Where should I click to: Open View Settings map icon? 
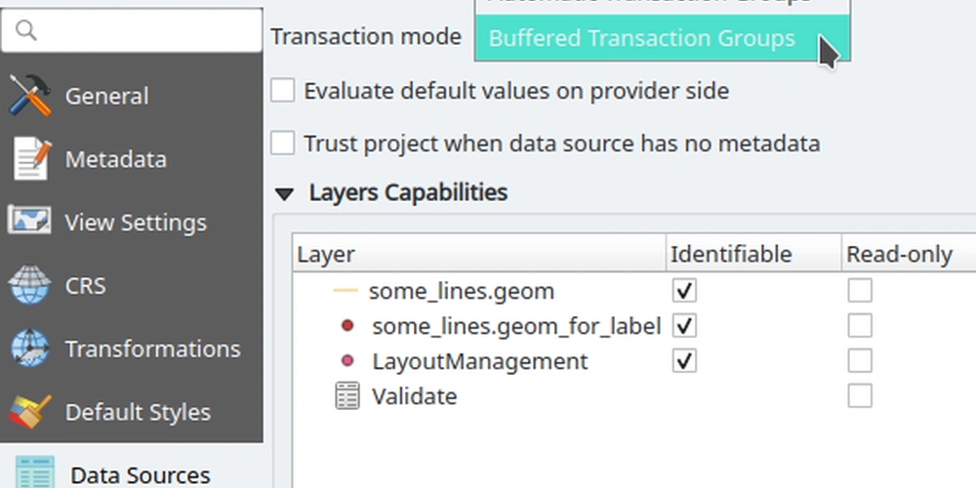click(x=29, y=222)
